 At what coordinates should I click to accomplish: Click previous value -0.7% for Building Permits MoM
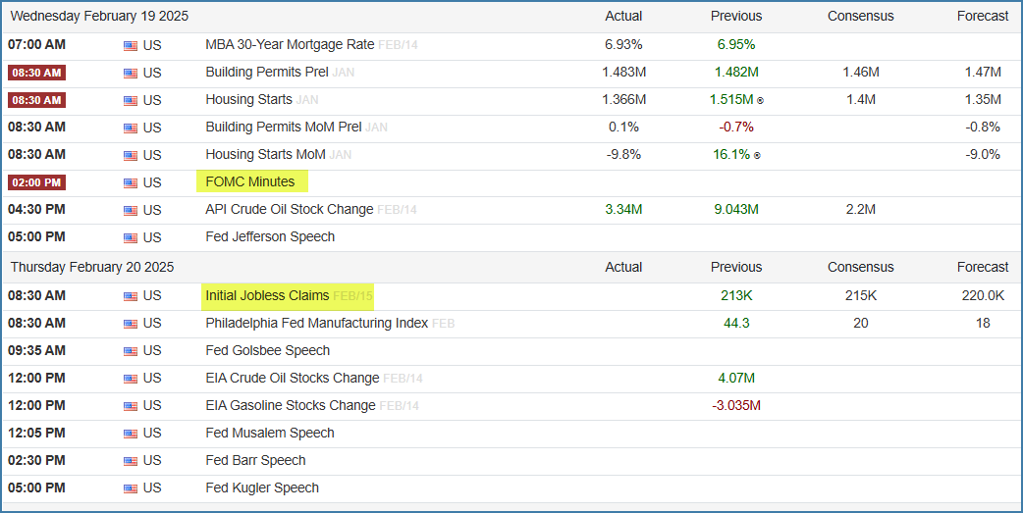pos(736,128)
